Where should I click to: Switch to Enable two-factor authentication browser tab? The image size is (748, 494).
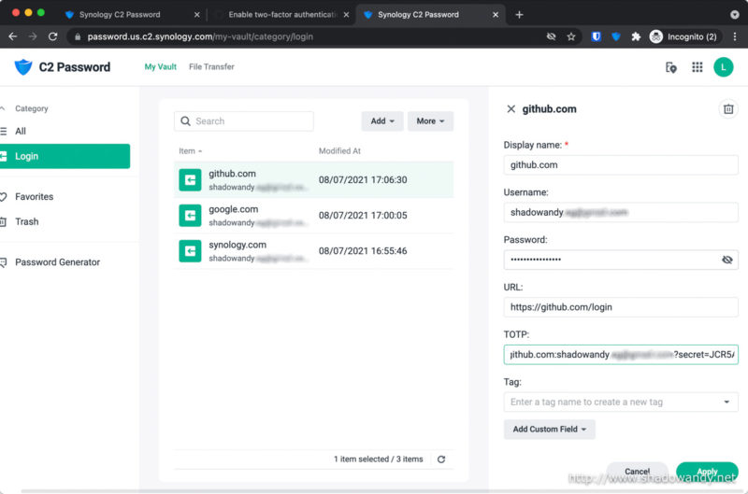pyautogui.click(x=281, y=15)
